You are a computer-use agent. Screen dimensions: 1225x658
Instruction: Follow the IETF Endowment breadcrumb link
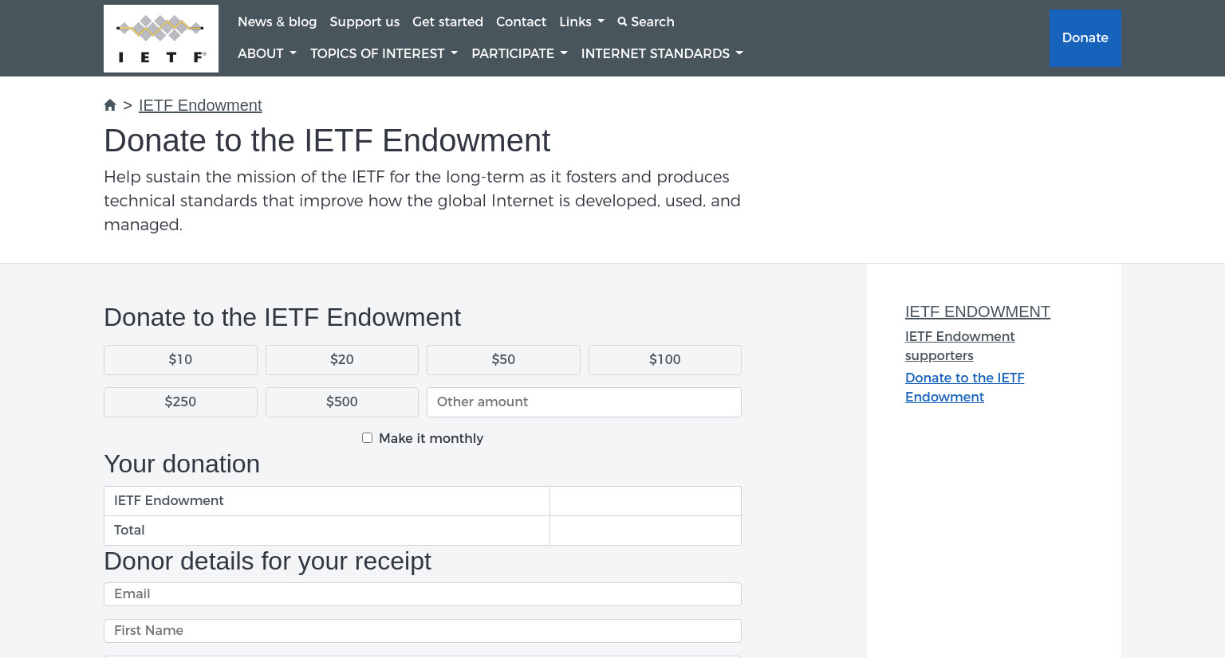tap(200, 105)
